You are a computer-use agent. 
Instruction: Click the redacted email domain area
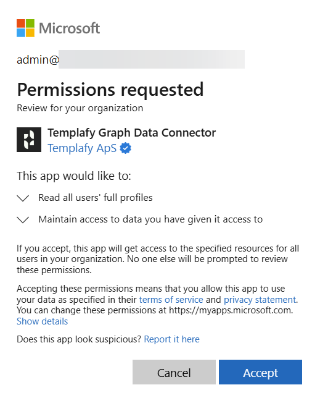click(x=152, y=59)
